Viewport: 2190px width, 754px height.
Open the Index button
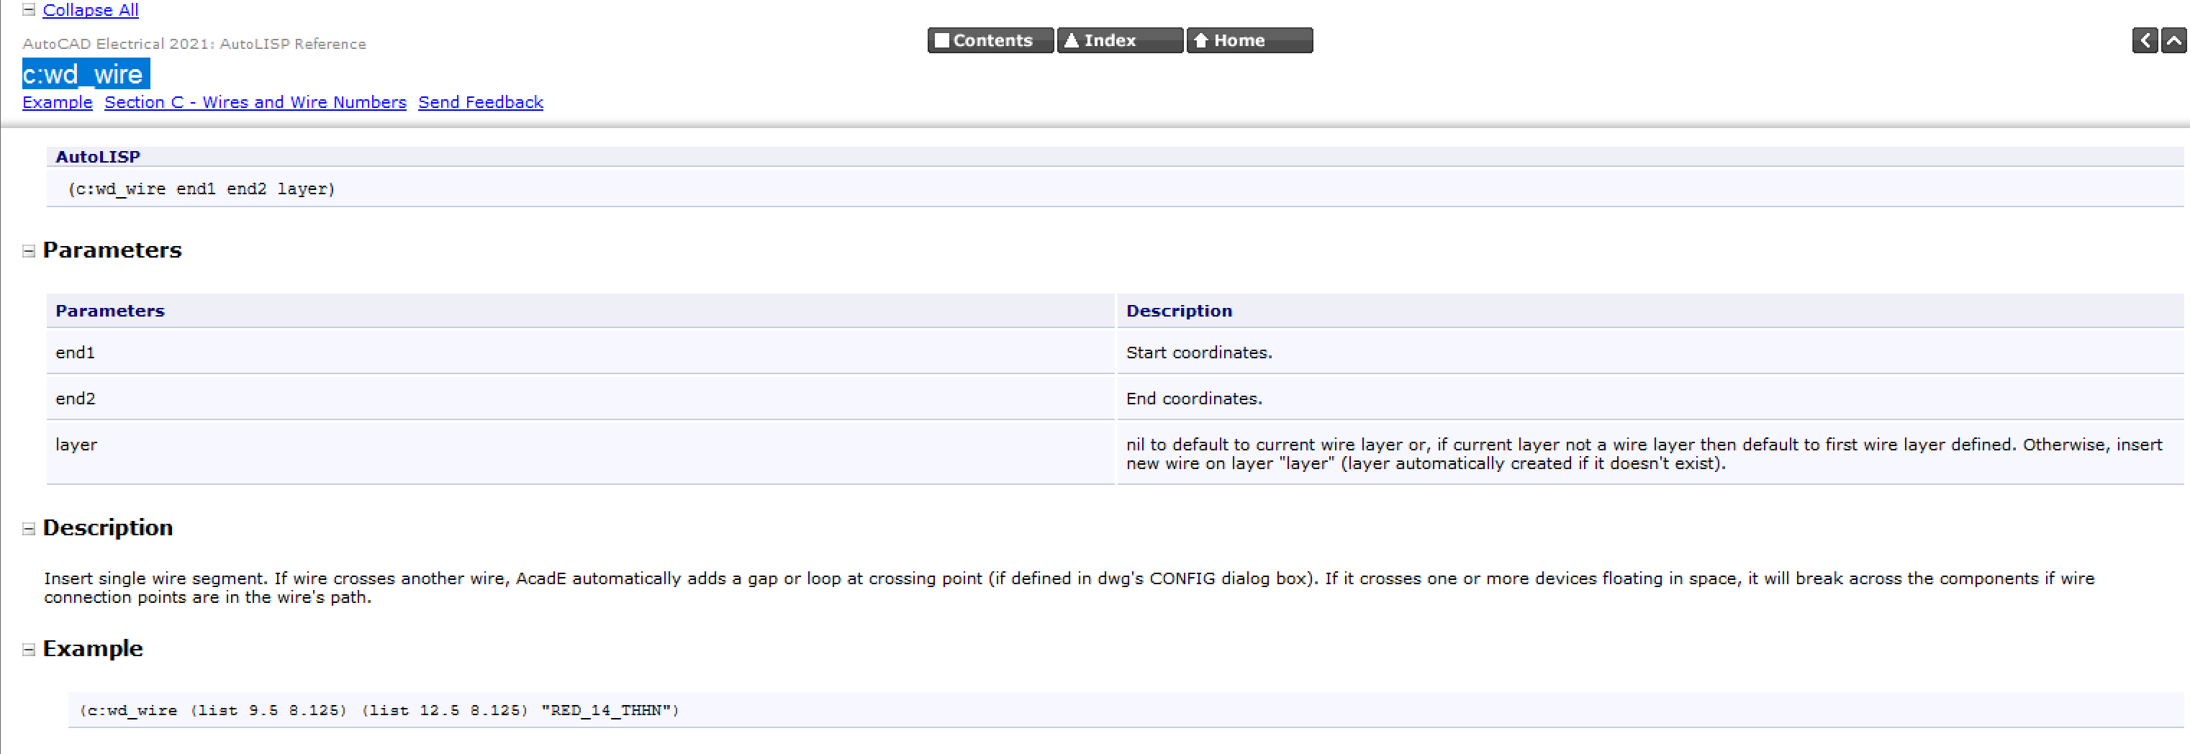pos(1119,40)
